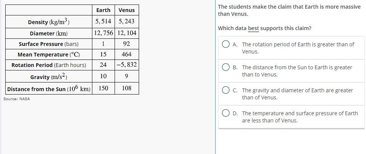The image size is (366, 154).
Task: Click the Mean Temperature row label
Action: (x=49, y=55)
